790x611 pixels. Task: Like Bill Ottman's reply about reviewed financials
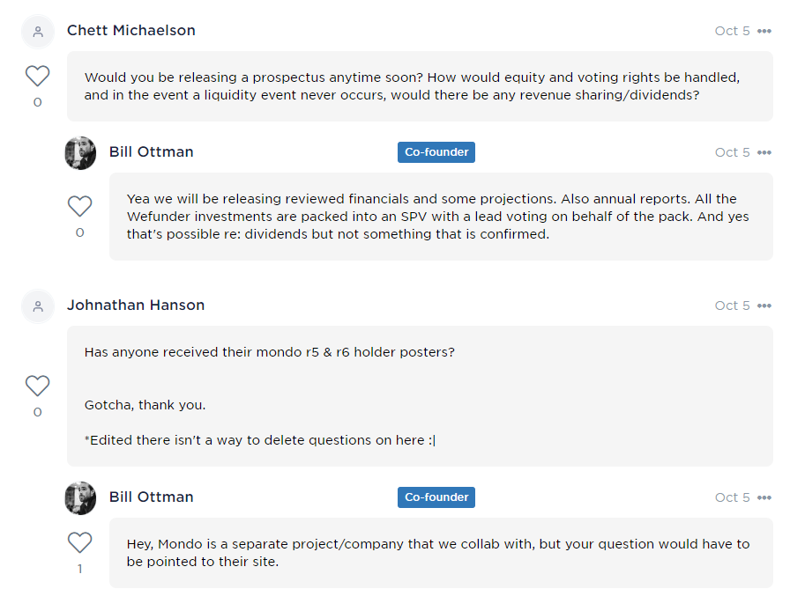tap(79, 206)
